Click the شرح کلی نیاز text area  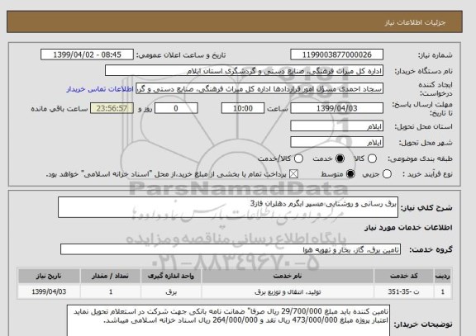[x=228, y=207]
